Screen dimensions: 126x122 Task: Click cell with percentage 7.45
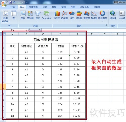[x=77, y=87]
